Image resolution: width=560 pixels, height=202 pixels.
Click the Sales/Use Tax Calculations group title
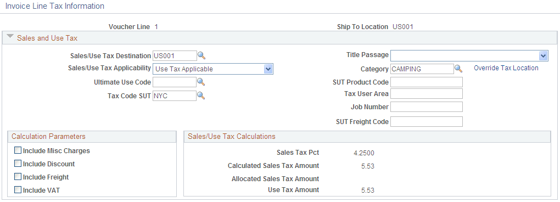click(x=232, y=136)
